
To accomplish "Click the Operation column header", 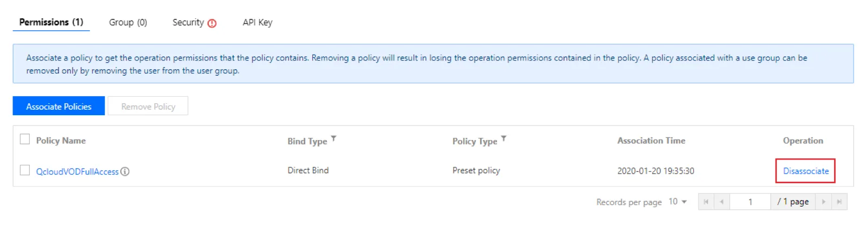I will (803, 141).
